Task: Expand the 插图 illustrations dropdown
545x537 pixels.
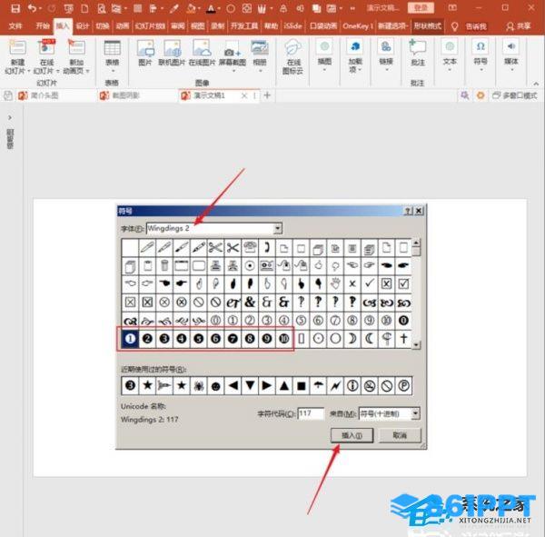Action: (324, 70)
